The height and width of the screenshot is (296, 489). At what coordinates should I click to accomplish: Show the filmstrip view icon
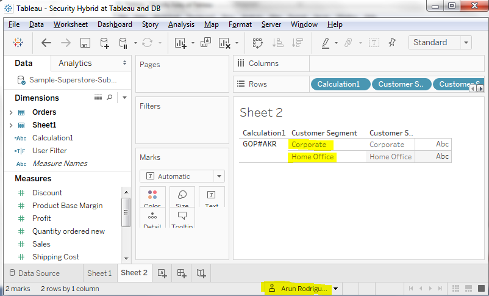coord(468,289)
